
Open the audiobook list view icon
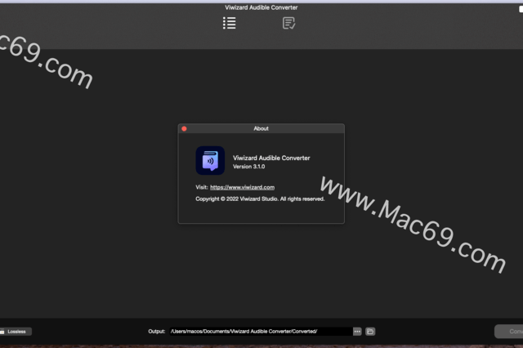click(x=230, y=23)
